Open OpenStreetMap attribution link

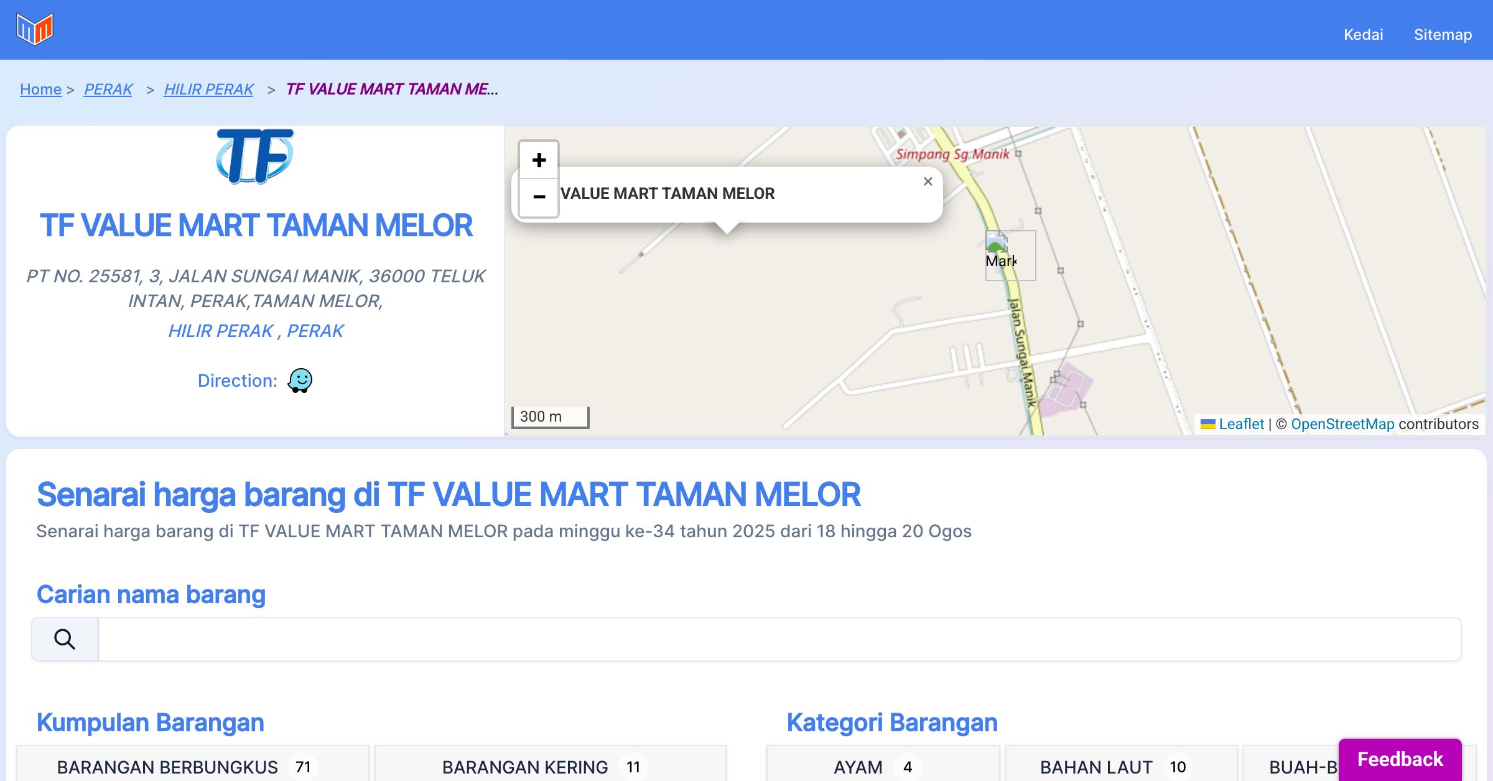coord(1342,424)
